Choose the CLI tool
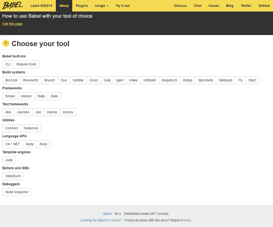 click(8, 64)
